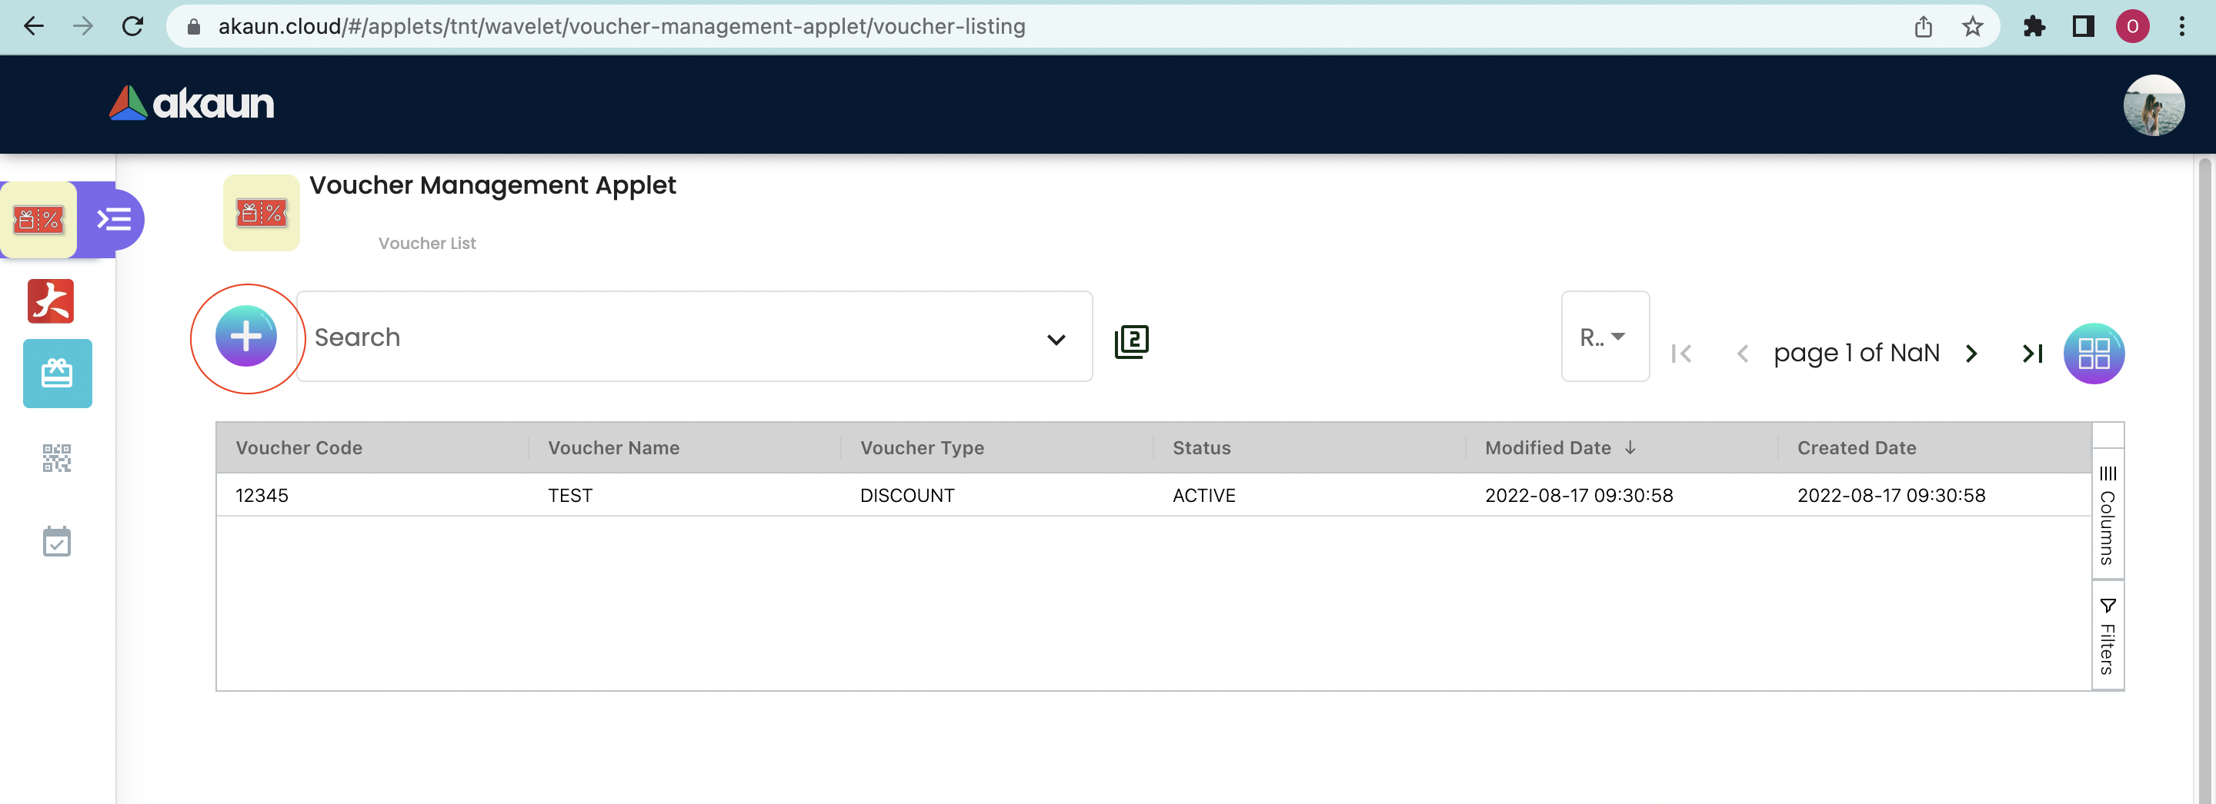This screenshot has width=2216, height=804.
Task: Click the ACTIVE status cell
Action: coord(1308,496)
